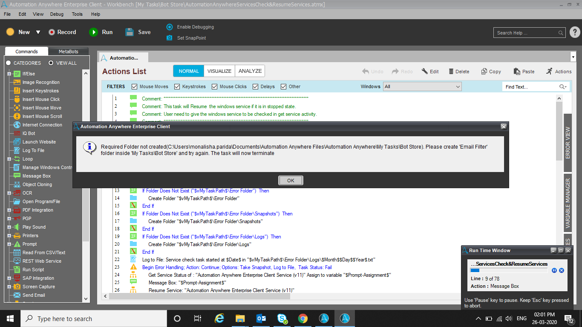Open Windows Task View button

coord(198,318)
